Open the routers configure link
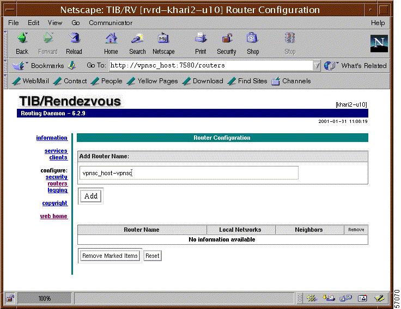 57,183
